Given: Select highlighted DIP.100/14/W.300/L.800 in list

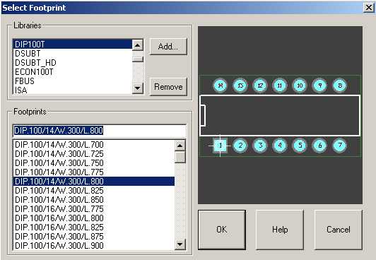Looking at the screenshot, I should 94,181.
